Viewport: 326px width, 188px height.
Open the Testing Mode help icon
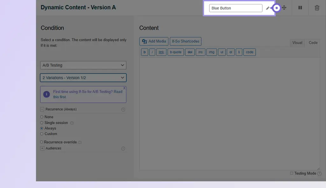point(319,173)
